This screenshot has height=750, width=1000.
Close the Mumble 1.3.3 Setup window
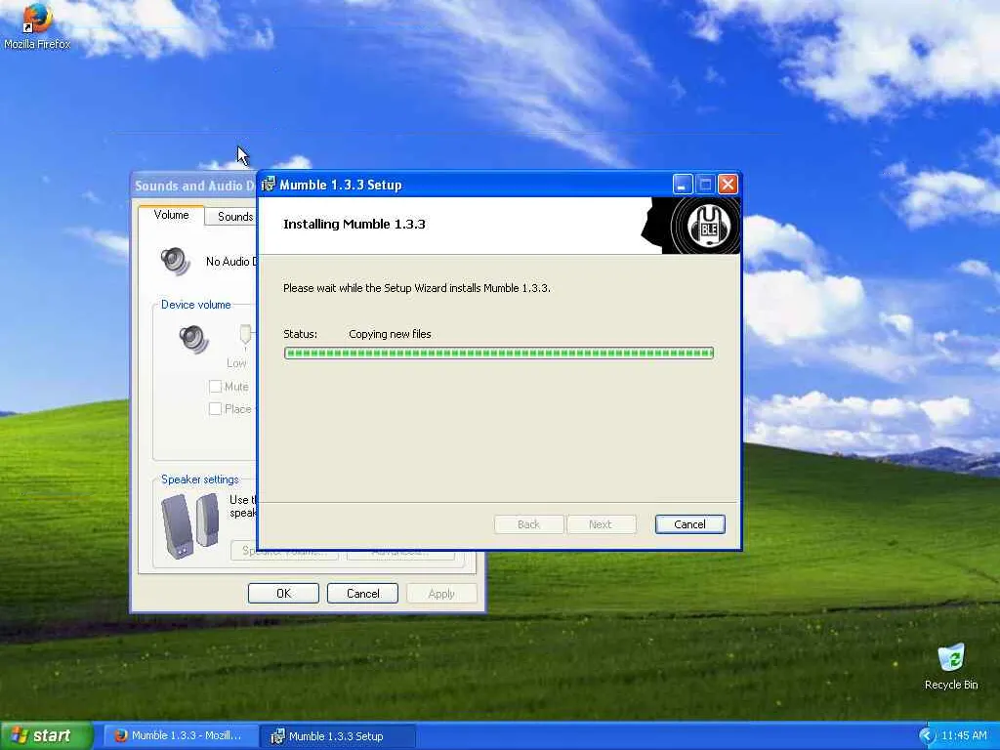tap(728, 185)
